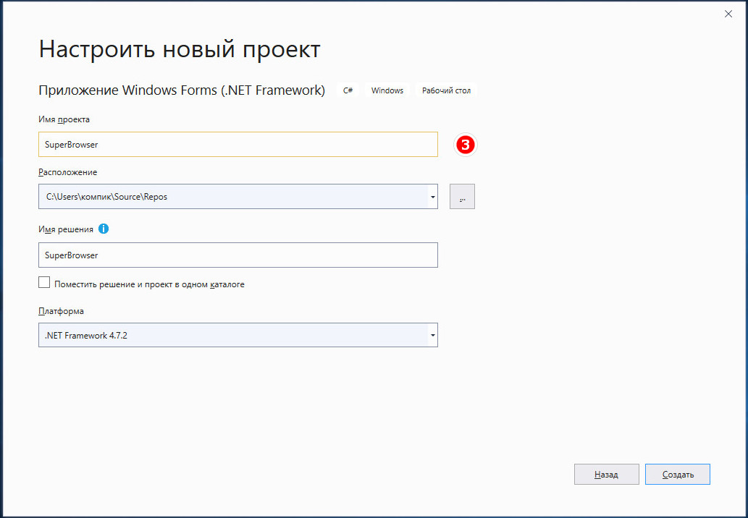Focus the Имя решения input field

click(x=238, y=255)
